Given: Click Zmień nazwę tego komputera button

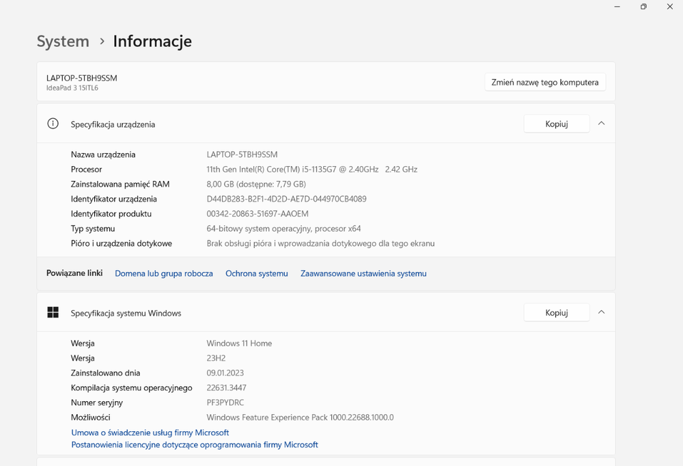Looking at the screenshot, I should coord(545,82).
